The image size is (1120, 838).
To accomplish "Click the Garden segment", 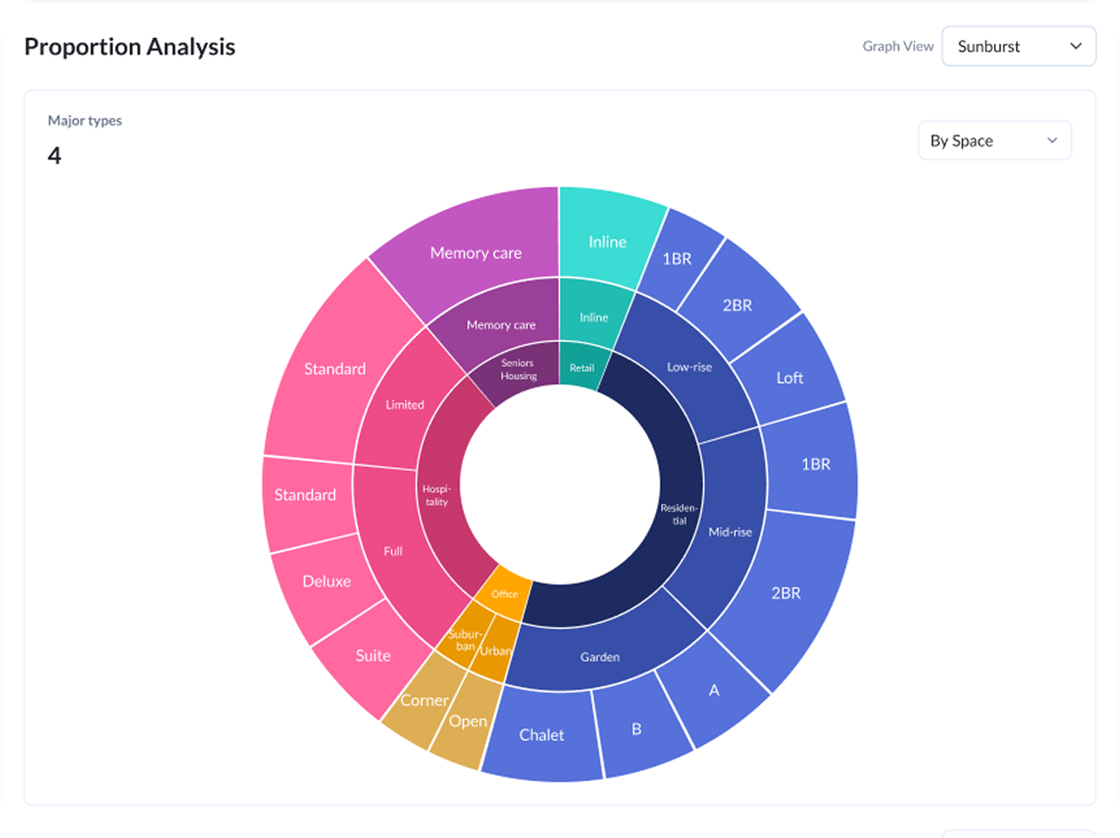I will pyautogui.click(x=600, y=656).
